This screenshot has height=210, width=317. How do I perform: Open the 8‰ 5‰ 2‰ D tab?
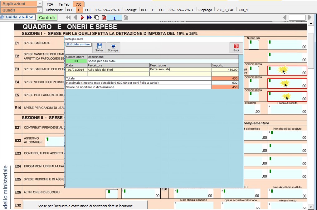[107, 10]
